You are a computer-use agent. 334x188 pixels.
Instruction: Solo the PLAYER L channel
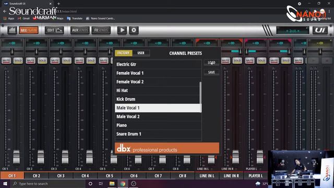point(261,61)
